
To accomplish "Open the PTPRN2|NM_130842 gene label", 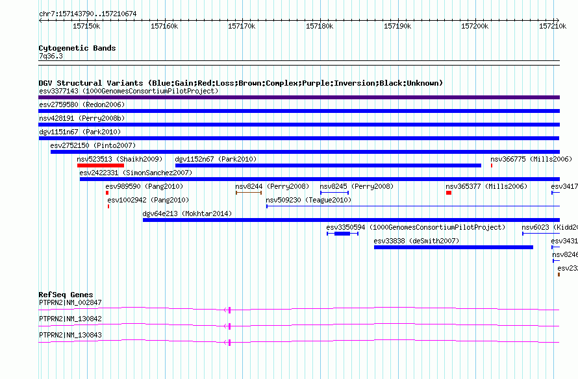I will pos(70,319).
